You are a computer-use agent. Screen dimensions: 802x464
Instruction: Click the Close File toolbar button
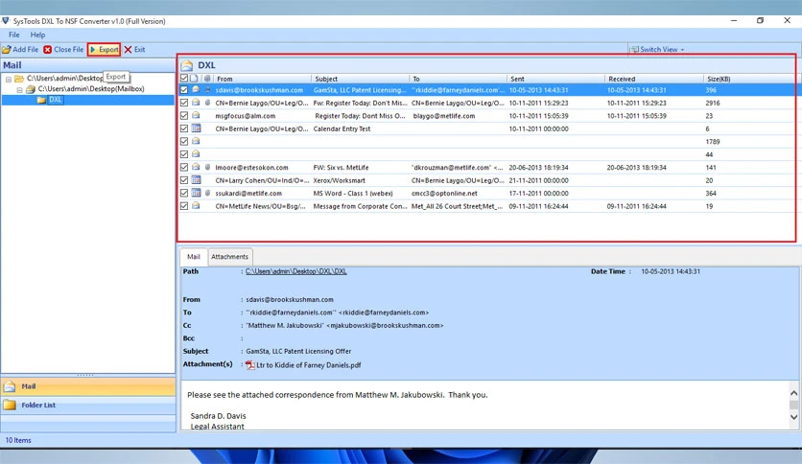(63, 50)
